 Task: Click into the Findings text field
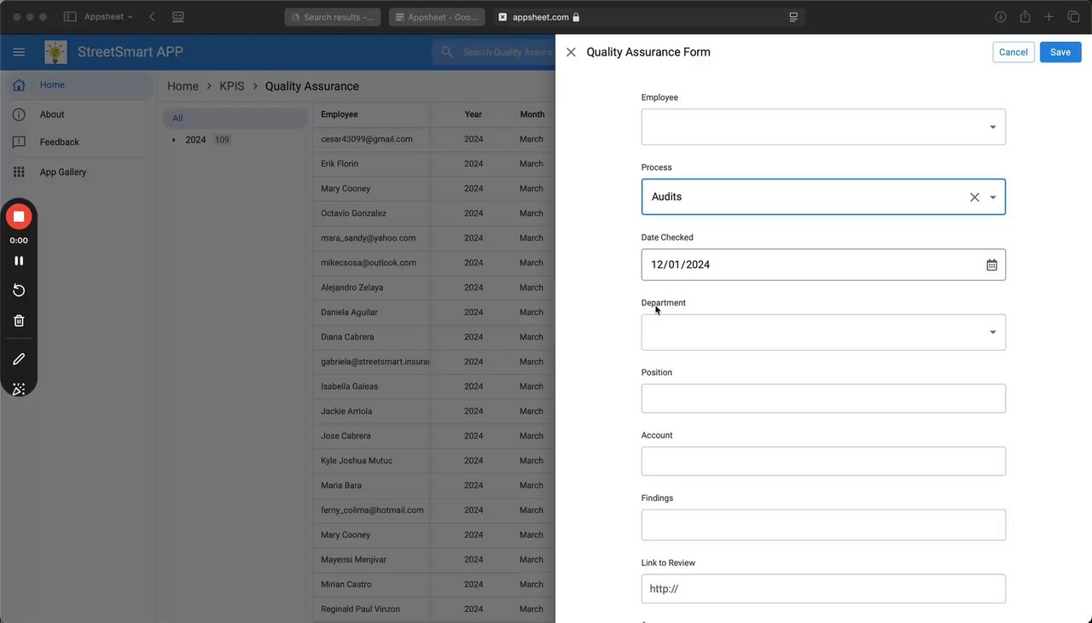(x=822, y=525)
